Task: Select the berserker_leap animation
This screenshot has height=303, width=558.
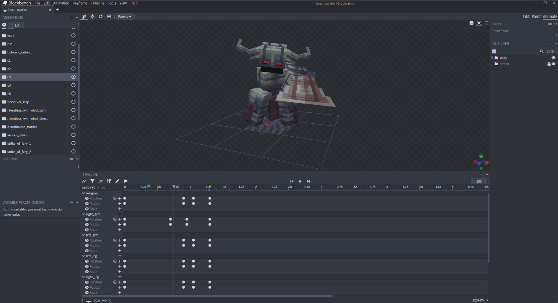Action: (18, 102)
